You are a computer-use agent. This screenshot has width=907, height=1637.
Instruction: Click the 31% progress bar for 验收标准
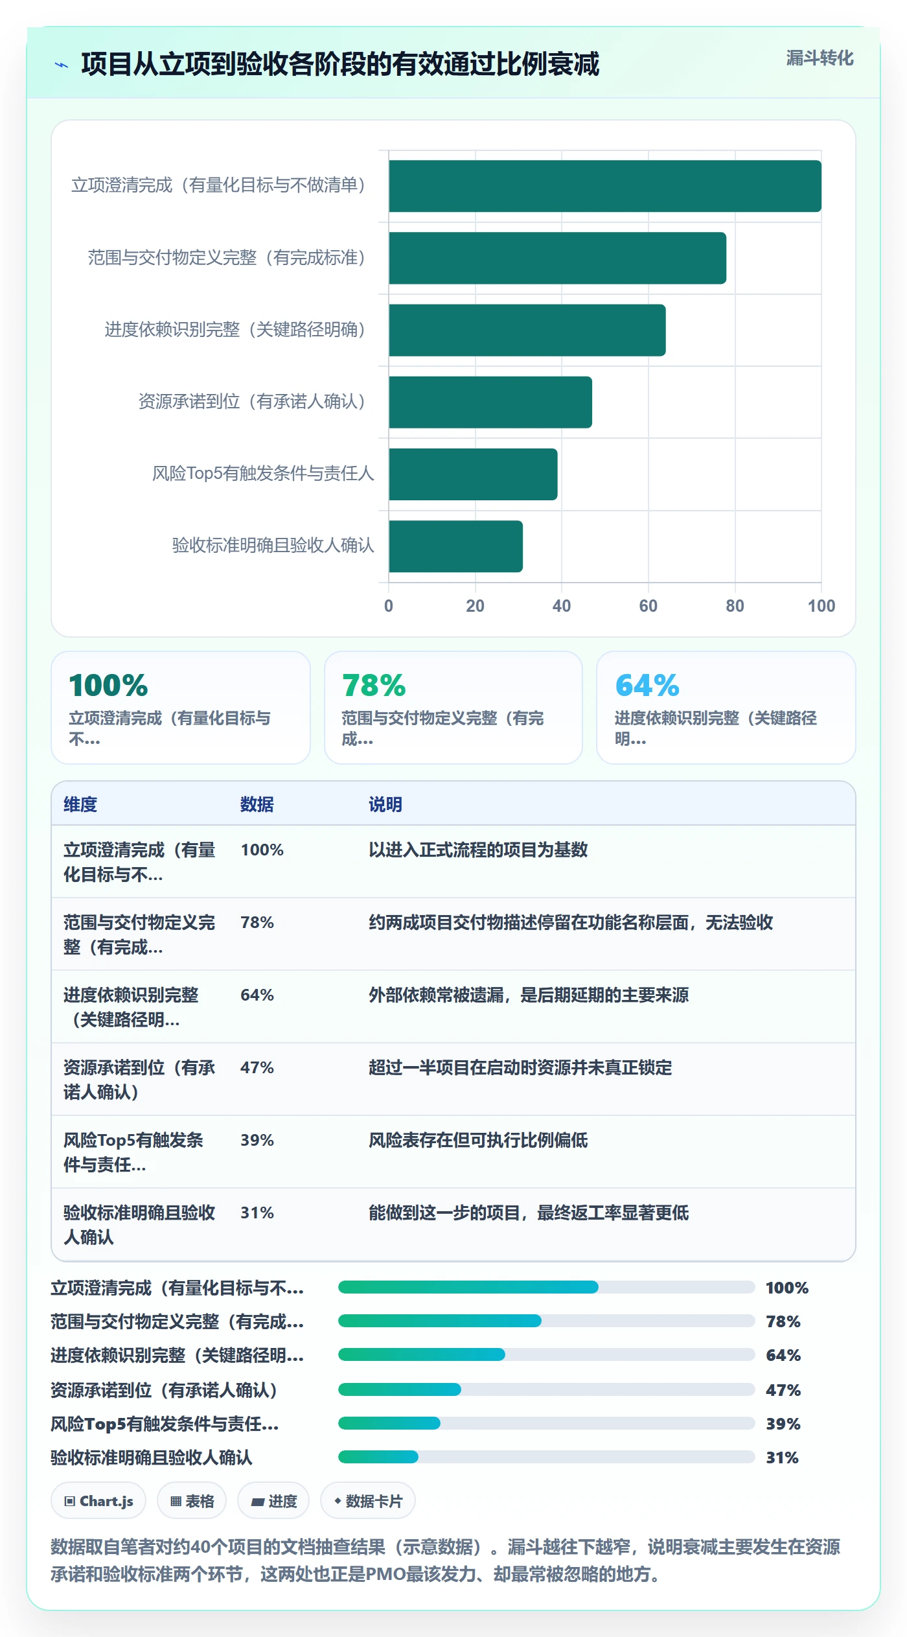point(547,1457)
